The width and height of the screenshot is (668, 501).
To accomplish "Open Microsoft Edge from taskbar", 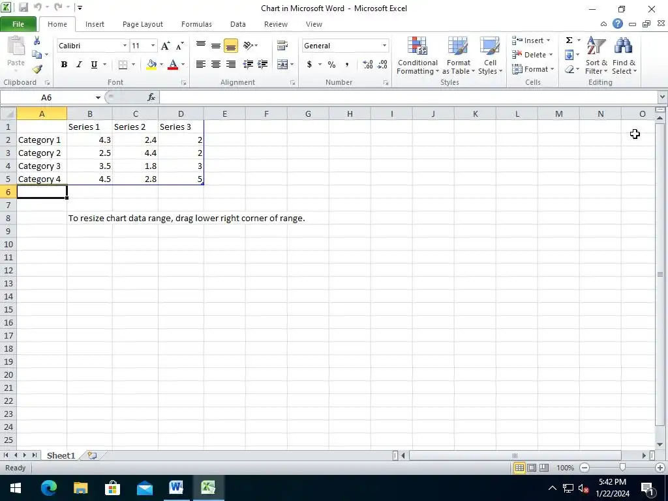I will click(49, 487).
